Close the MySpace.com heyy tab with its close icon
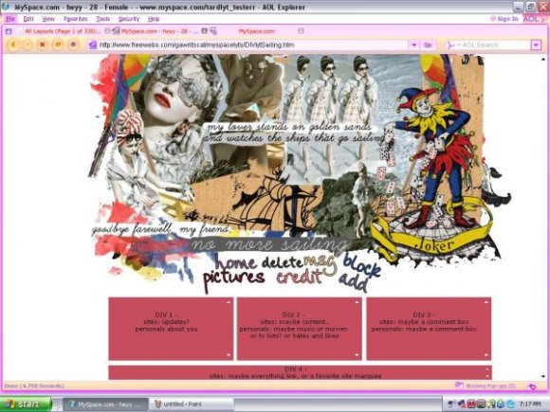Image resolution: width=550 pixels, height=412 pixels. click(x=204, y=31)
